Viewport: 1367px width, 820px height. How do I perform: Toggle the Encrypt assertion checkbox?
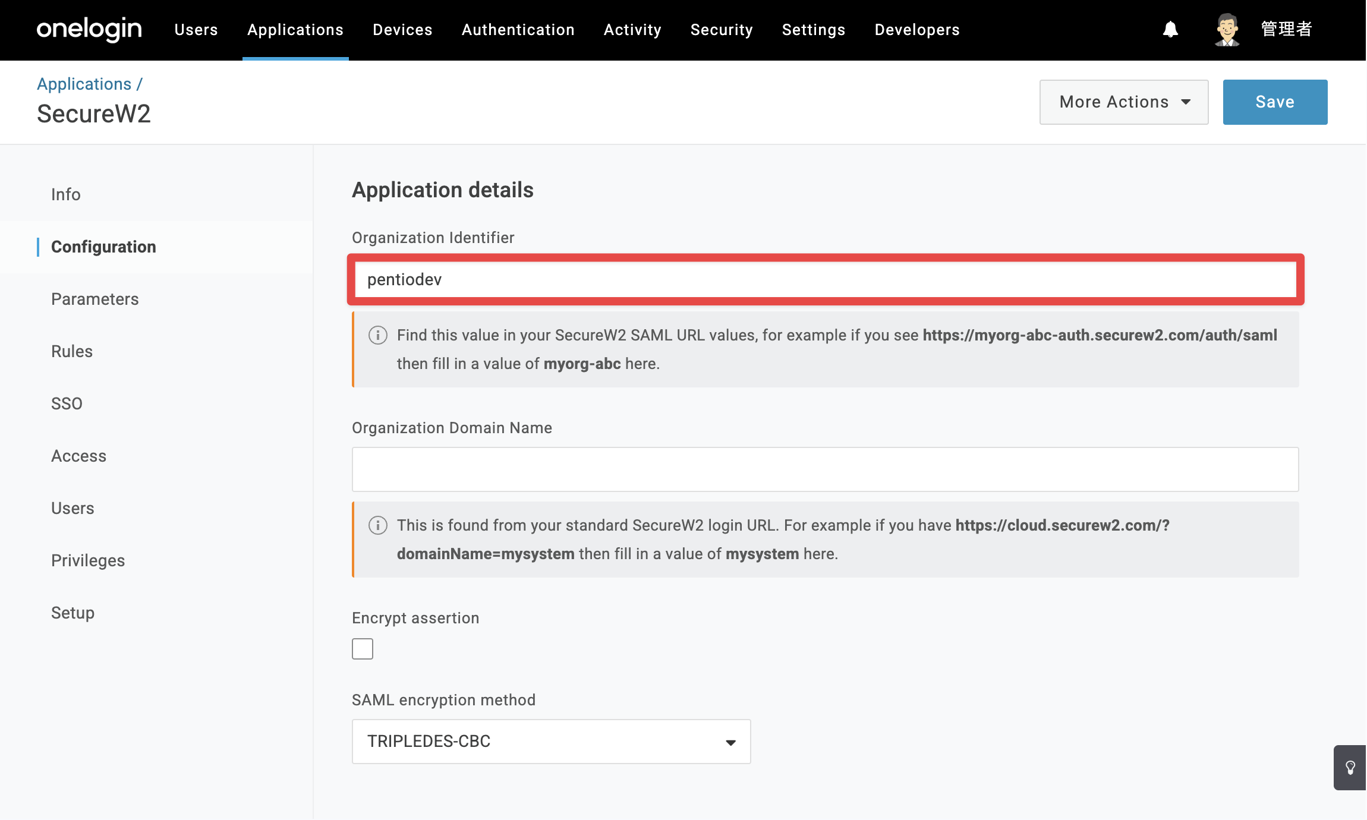(x=363, y=649)
